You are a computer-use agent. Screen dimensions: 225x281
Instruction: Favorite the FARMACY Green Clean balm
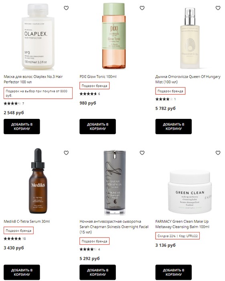pyautogui.click(x=218, y=153)
